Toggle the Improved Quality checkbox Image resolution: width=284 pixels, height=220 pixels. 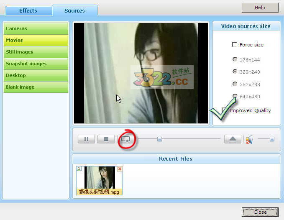pos(224,110)
